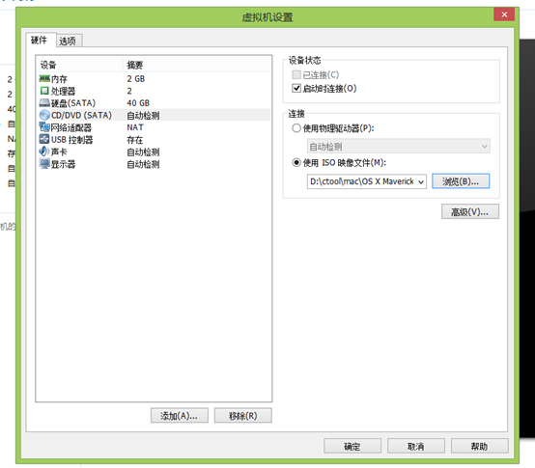Toggle the 启动时连接(O) checkbox

coord(296,88)
